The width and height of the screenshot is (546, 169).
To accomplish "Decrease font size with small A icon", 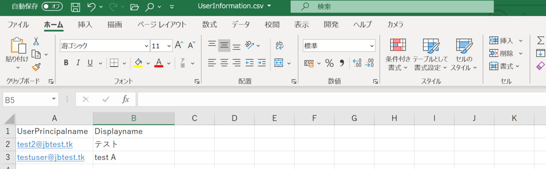I will pos(192,45).
